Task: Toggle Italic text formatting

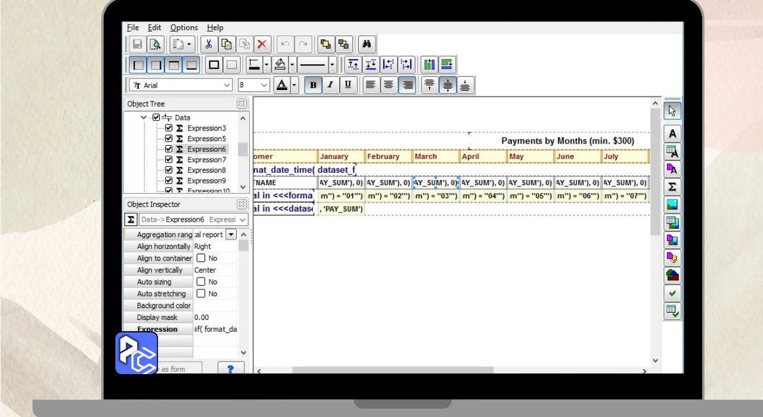Action: (330, 85)
